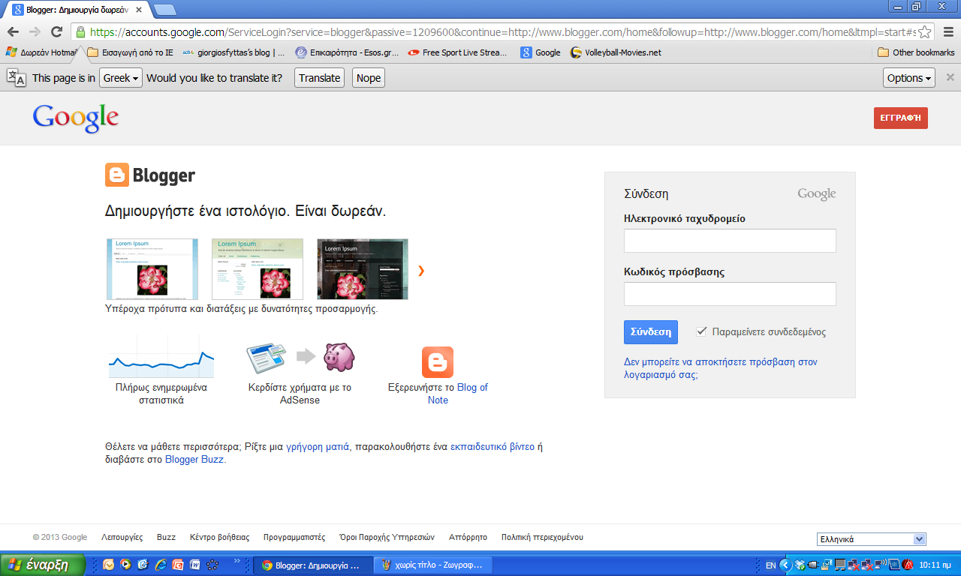This screenshot has width=961, height=576.
Task: Click the 'Όροι Παροχής Υπηρεσιών' footer link
Action: [387, 537]
